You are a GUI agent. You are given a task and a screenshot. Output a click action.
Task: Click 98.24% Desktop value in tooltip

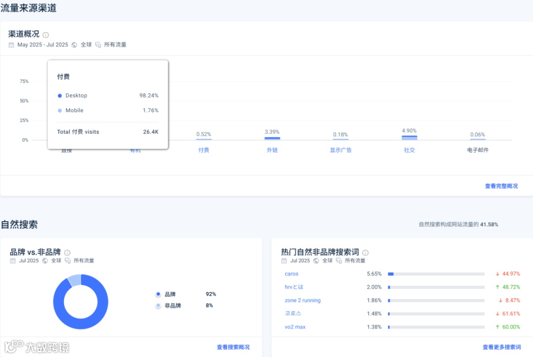tap(149, 95)
